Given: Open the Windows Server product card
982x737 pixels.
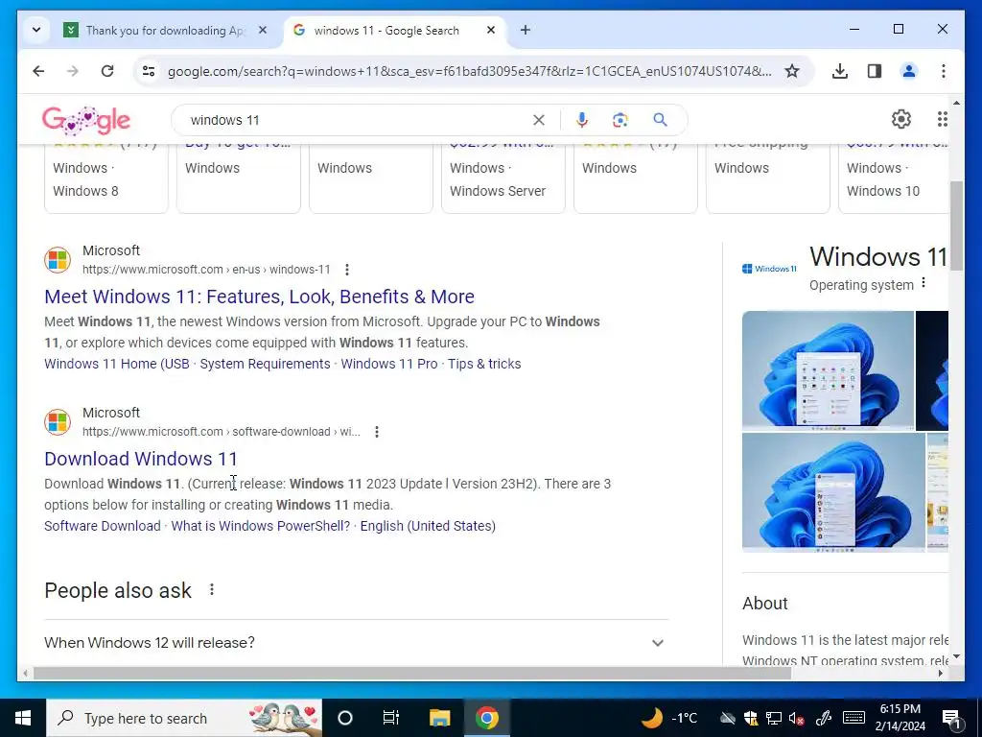Looking at the screenshot, I should (x=503, y=179).
